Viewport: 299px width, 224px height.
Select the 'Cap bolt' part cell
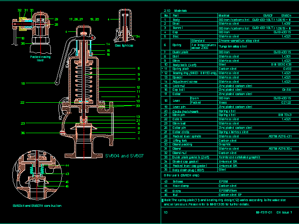(x=178, y=90)
